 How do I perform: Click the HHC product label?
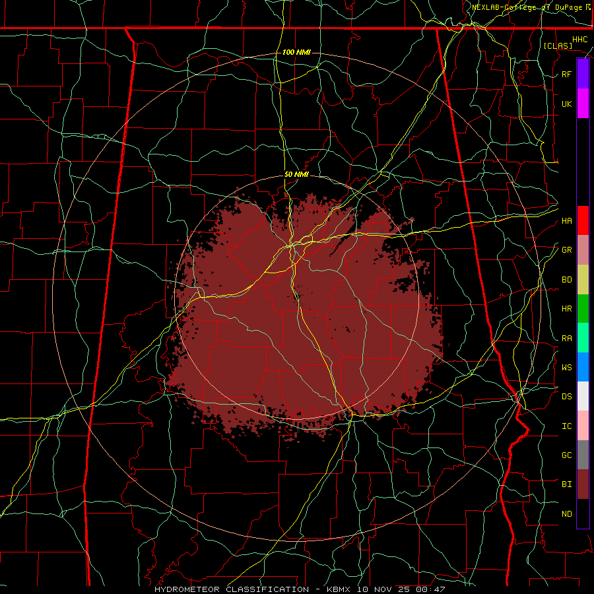[580, 40]
